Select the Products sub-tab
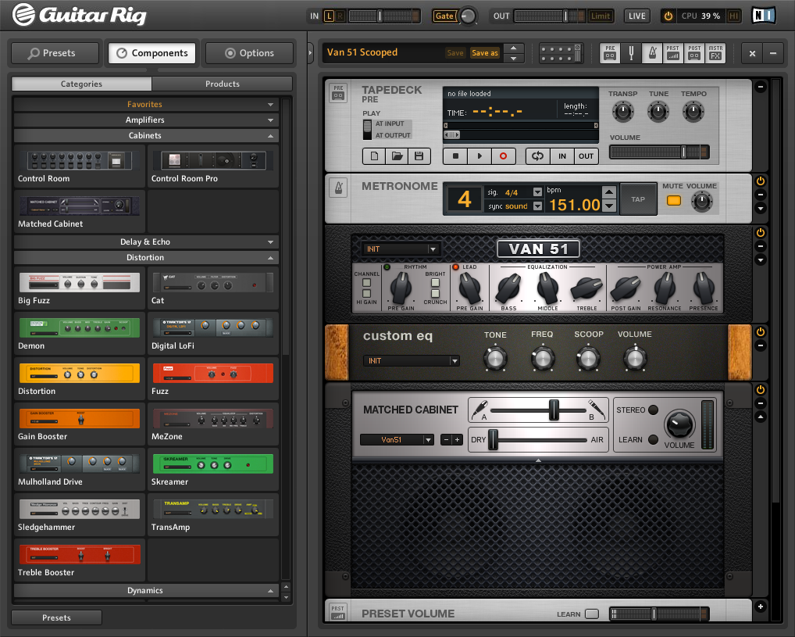This screenshot has height=637, width=795. (x=223, y=84)
